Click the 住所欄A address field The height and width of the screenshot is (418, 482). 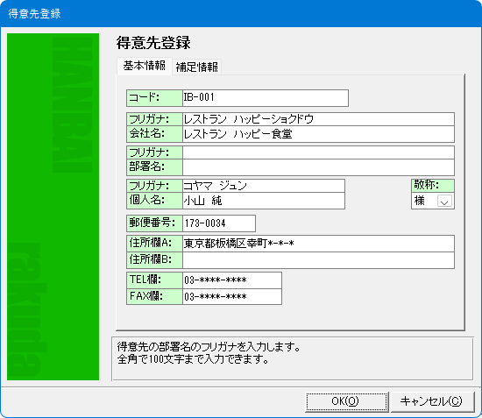click(x=318, y=244)
